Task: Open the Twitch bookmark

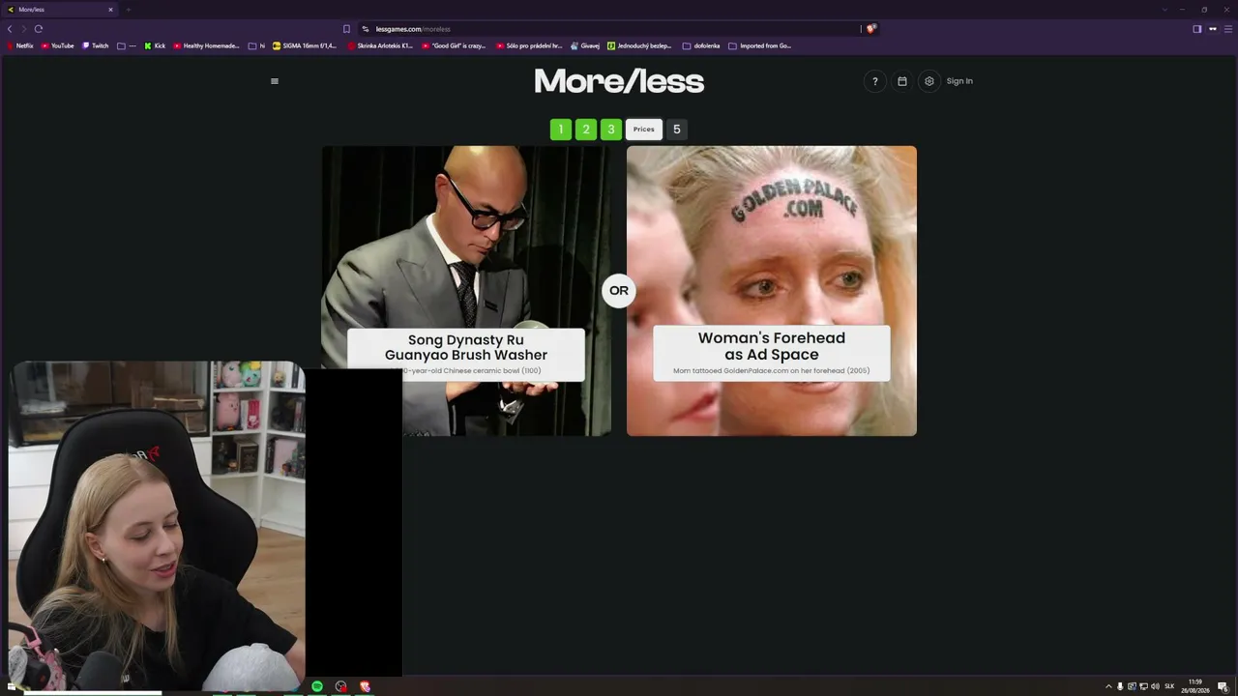Action: pos(96,45)
